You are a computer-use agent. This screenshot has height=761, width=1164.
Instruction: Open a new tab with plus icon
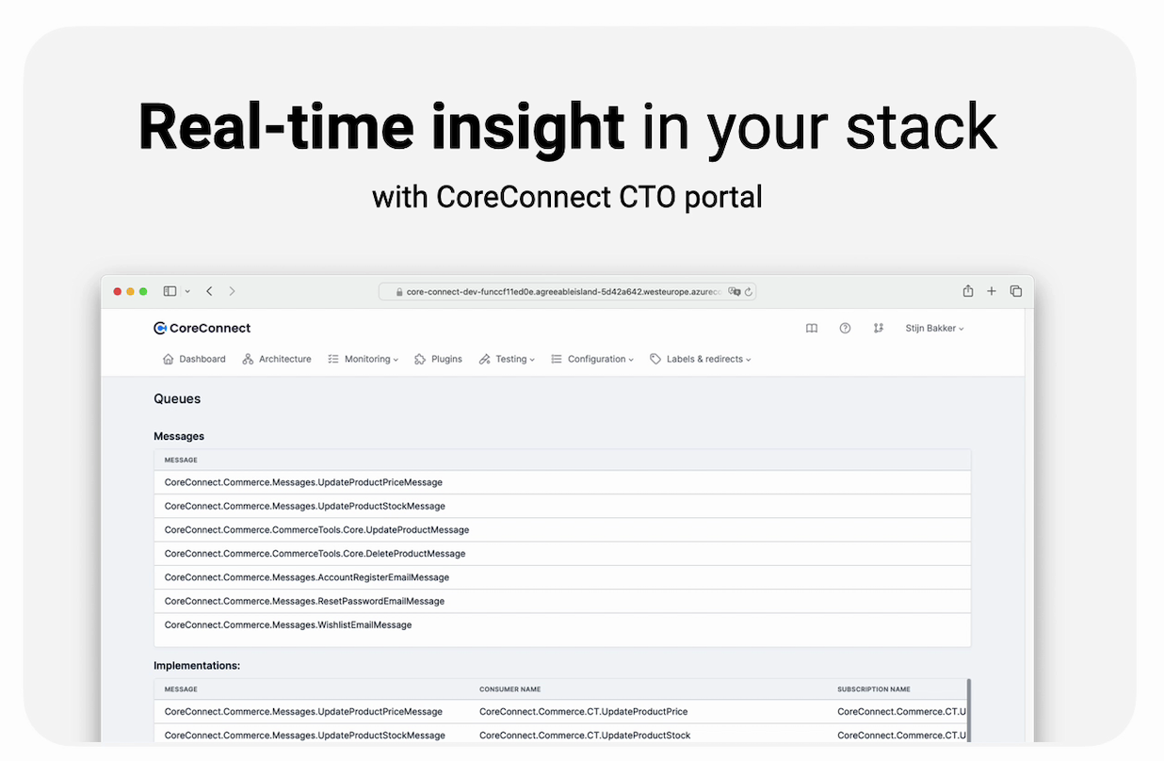[992, 292]
